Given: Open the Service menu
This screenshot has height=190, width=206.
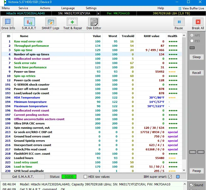Looking at the screenshot, I should pos(23,8).
